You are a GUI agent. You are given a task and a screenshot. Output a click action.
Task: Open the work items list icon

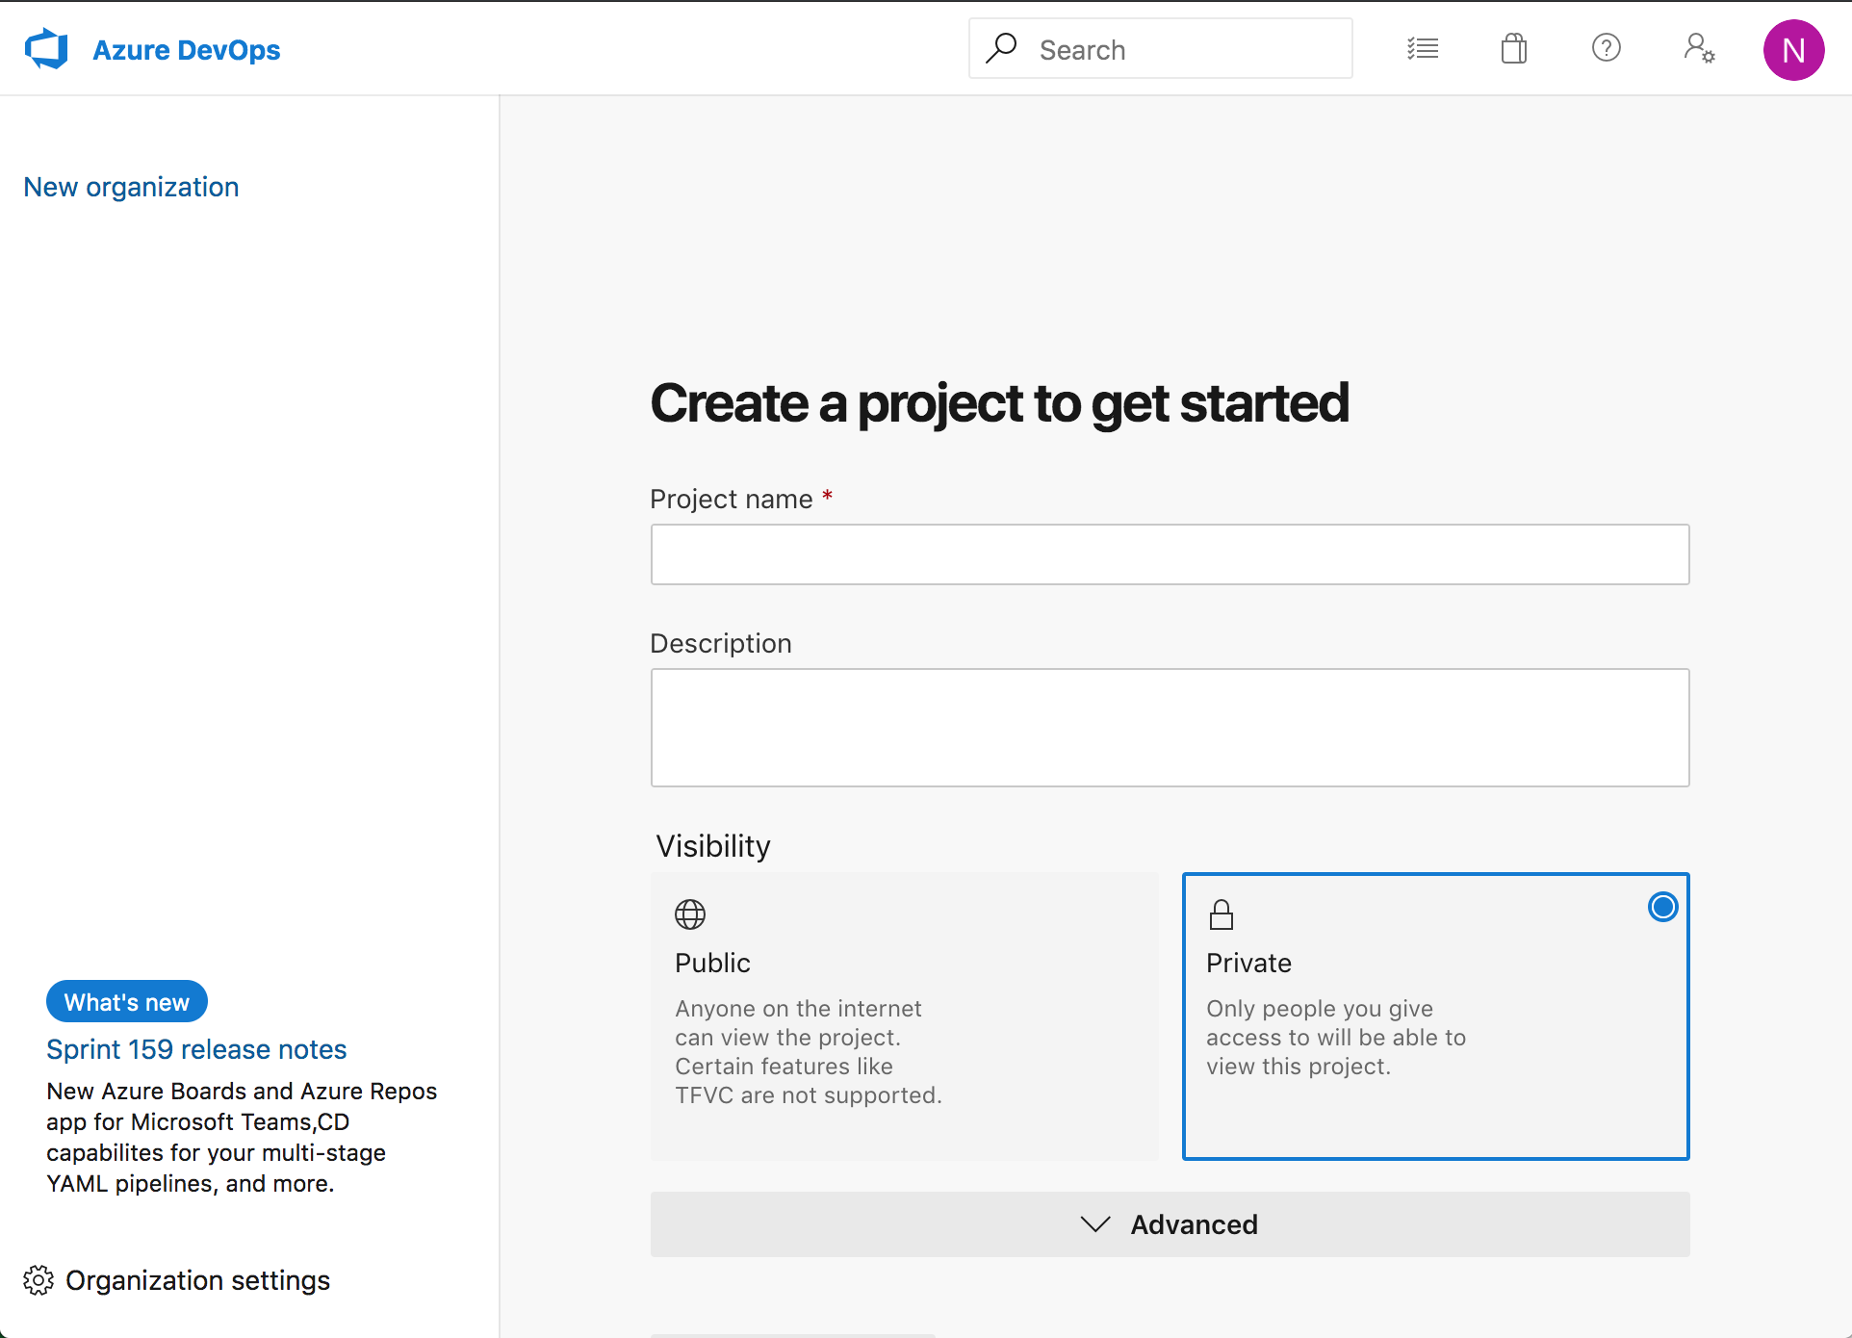pos(1423,48)
